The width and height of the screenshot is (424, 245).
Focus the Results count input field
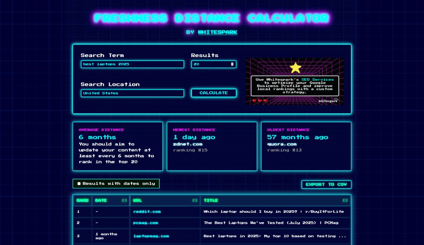(x=214, y=64)
